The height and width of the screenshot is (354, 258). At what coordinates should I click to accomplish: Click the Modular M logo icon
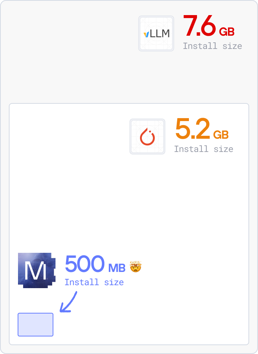pyautogui.click(x=37, y=270)
